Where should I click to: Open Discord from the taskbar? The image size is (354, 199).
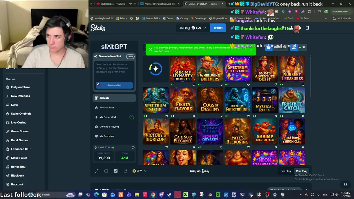(161, 195)
